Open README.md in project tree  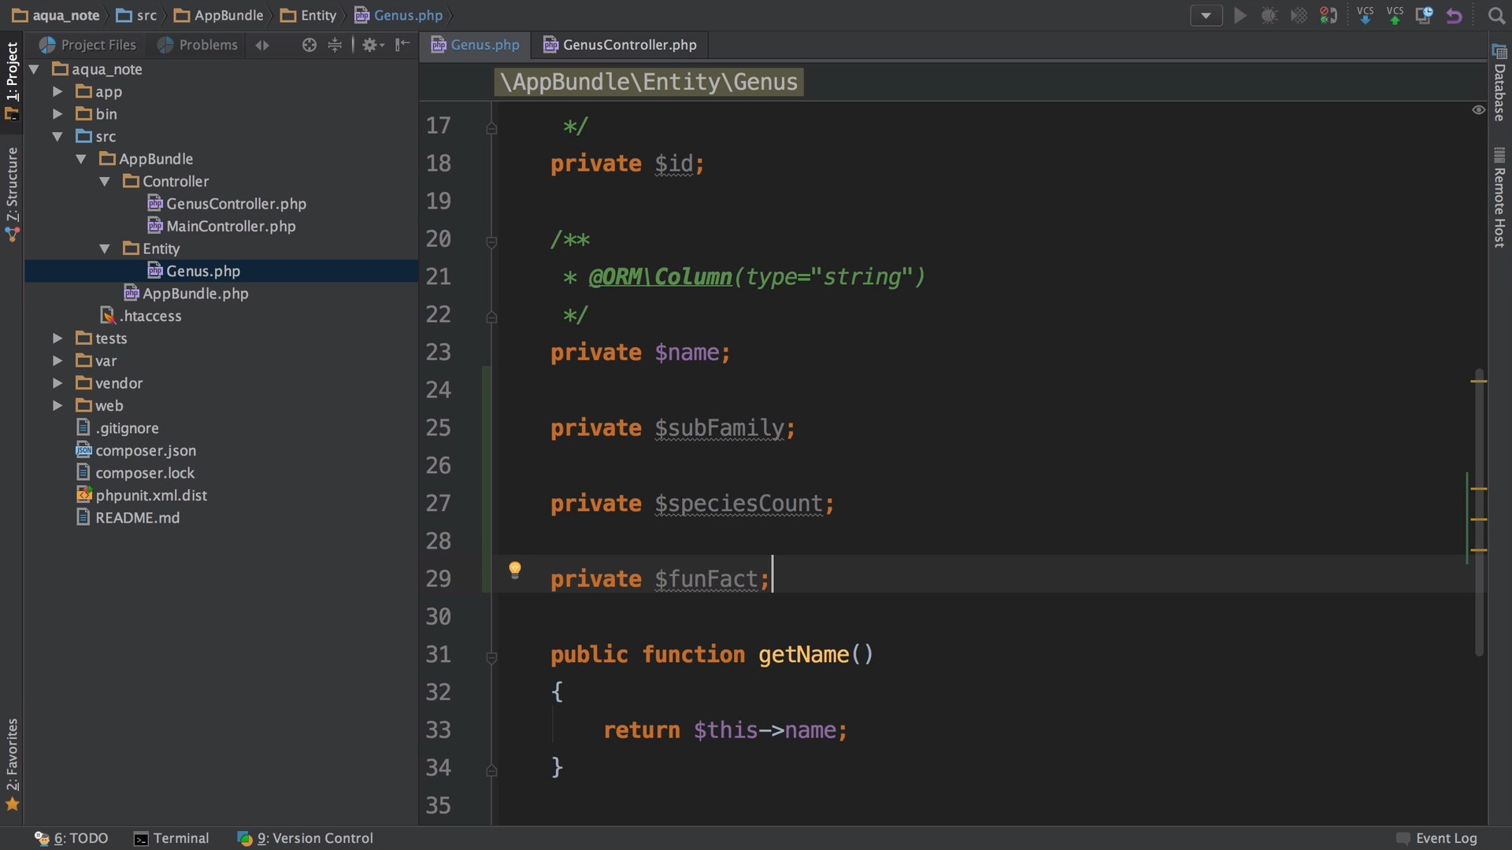tap(128, 518)
